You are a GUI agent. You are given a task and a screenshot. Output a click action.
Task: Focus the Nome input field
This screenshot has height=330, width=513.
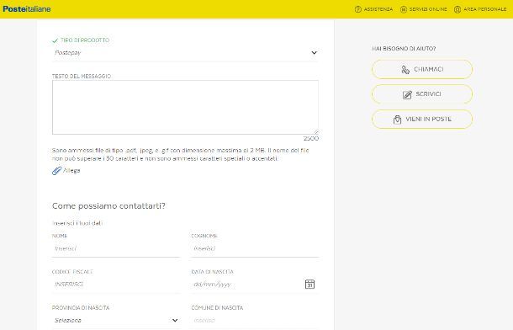point(116,248)
